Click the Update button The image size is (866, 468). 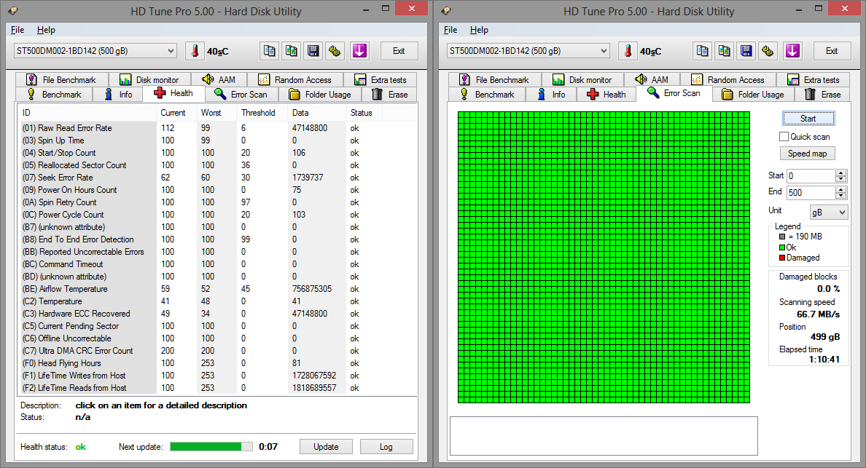(326, 446)
